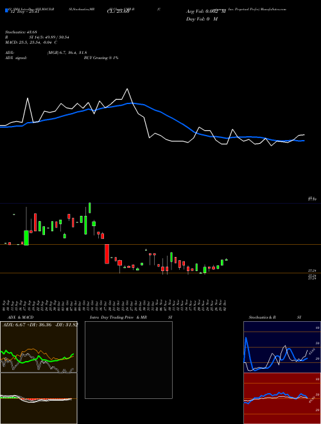Click the 'Intra Day Trading Price & MR' heading
Image resolution: width=321 pixels, height=424 pixels.
click(x=118, y=317)
